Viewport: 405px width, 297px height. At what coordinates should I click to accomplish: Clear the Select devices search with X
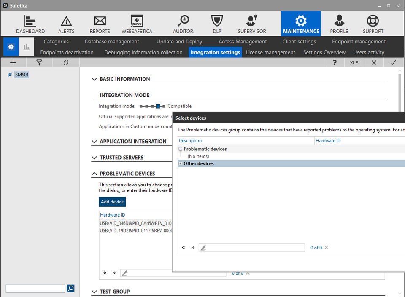point(327,248)
